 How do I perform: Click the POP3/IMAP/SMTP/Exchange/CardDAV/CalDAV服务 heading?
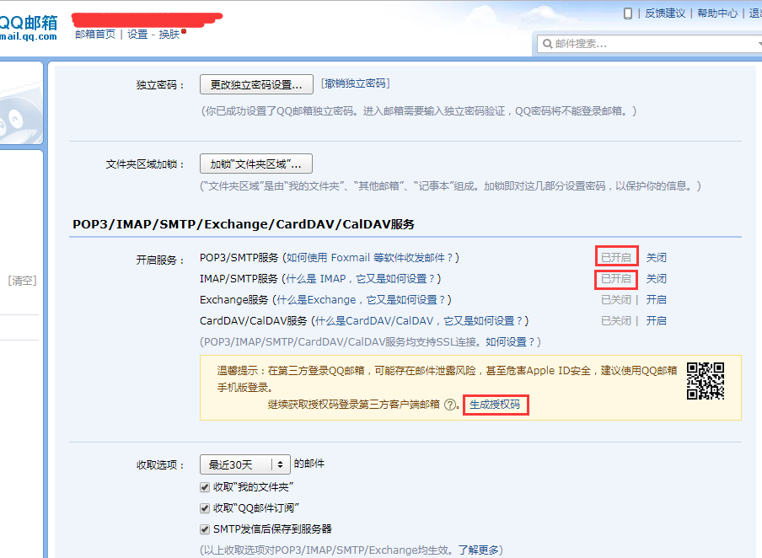coord(244,224)
